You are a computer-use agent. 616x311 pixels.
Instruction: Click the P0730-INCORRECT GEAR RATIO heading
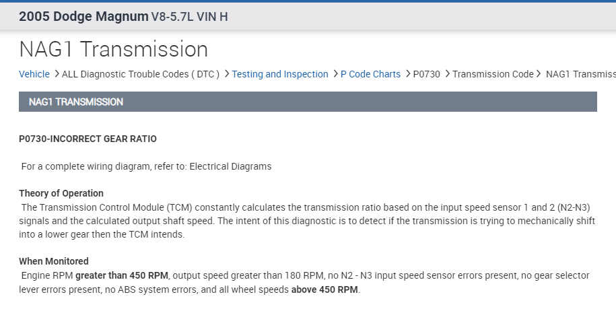[x=88, y=139]
